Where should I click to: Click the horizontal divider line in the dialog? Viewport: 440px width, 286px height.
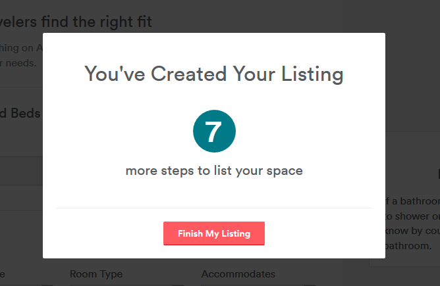click(214, 208)
